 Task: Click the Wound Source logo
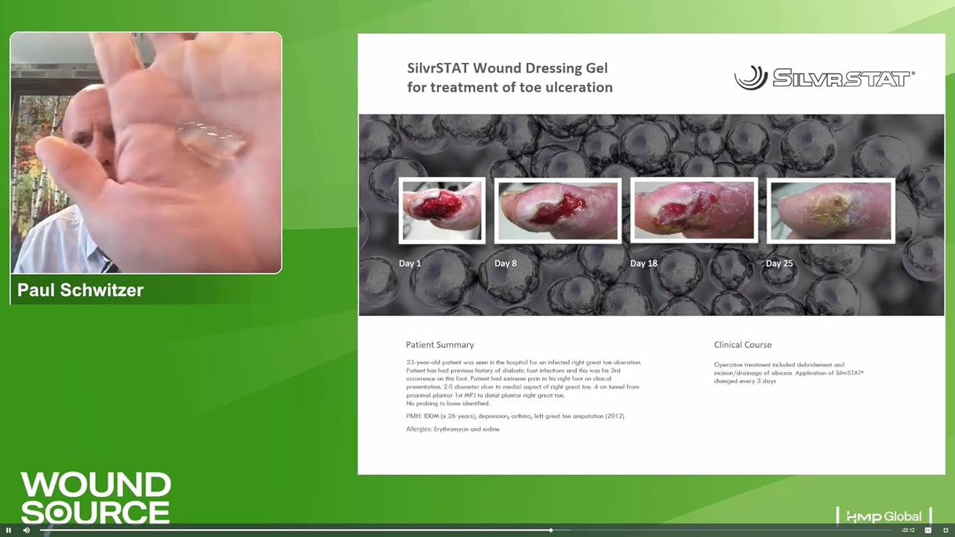coord(96,498)
